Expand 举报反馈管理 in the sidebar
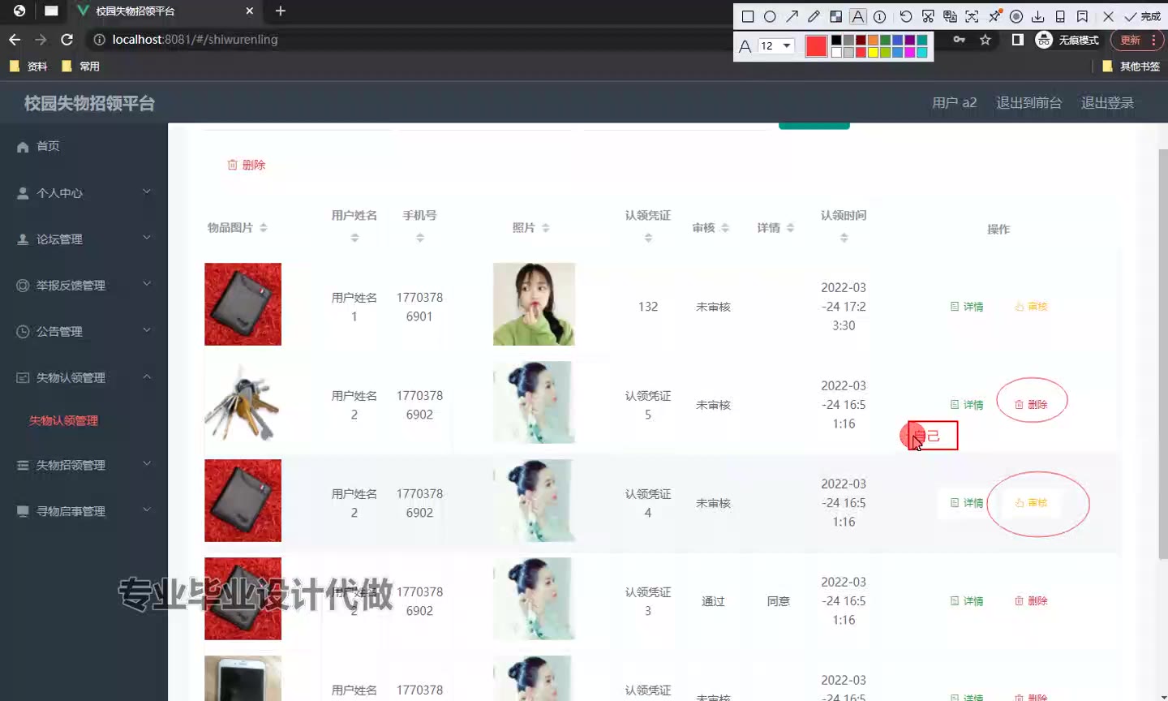1168x701 pixels. [x=84, y=286]
